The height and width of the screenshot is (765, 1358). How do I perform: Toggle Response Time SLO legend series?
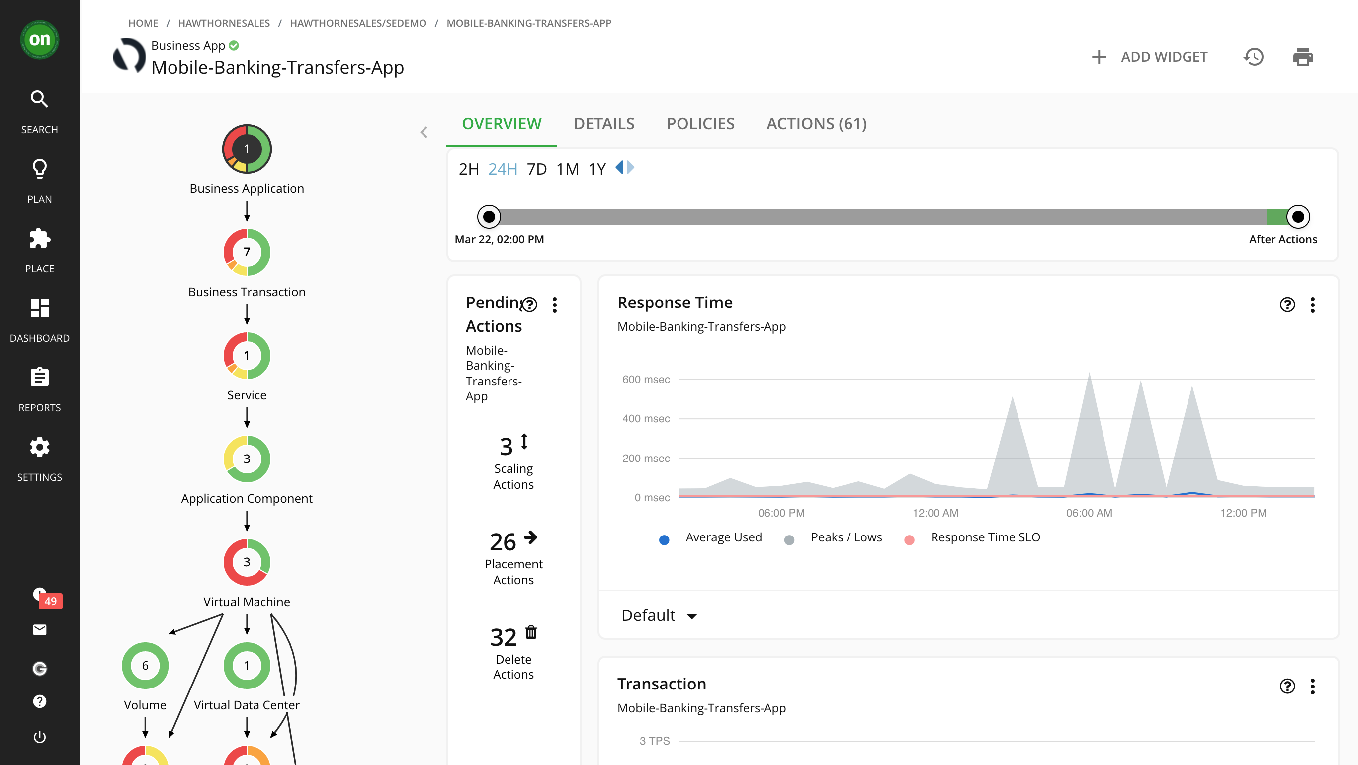[x=985, y=537]
